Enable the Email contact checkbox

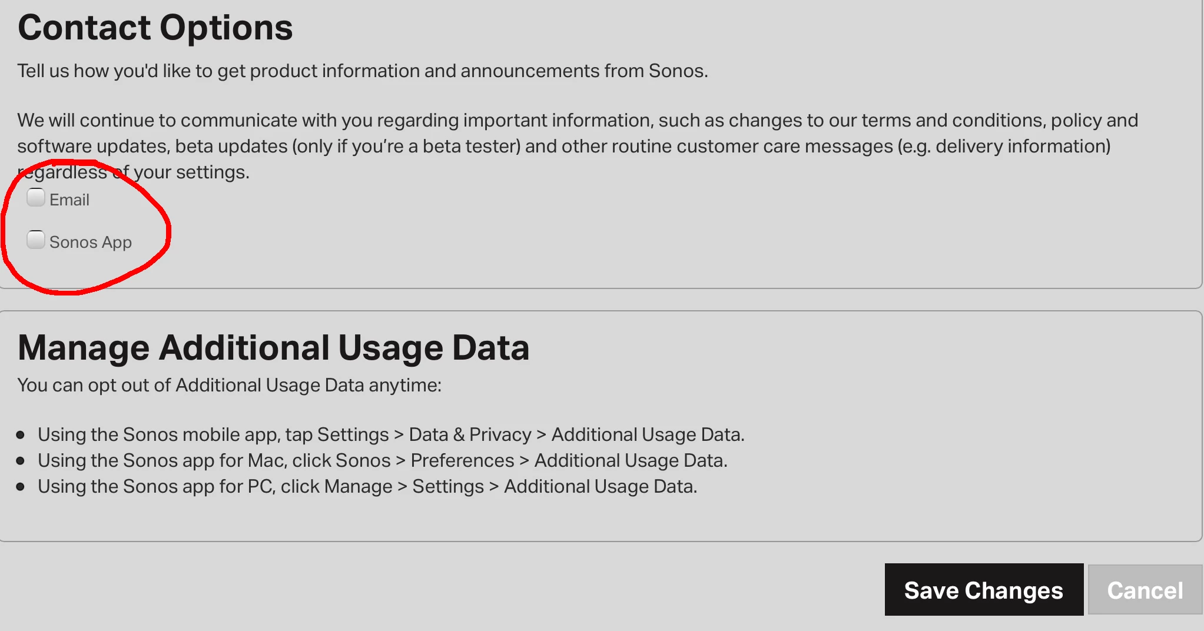click(x=36, y=198)
